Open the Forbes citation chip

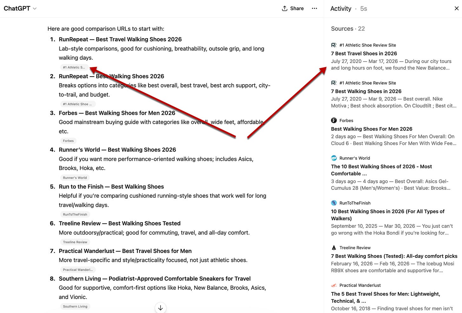pyautogui.click(x=68, y=141)
